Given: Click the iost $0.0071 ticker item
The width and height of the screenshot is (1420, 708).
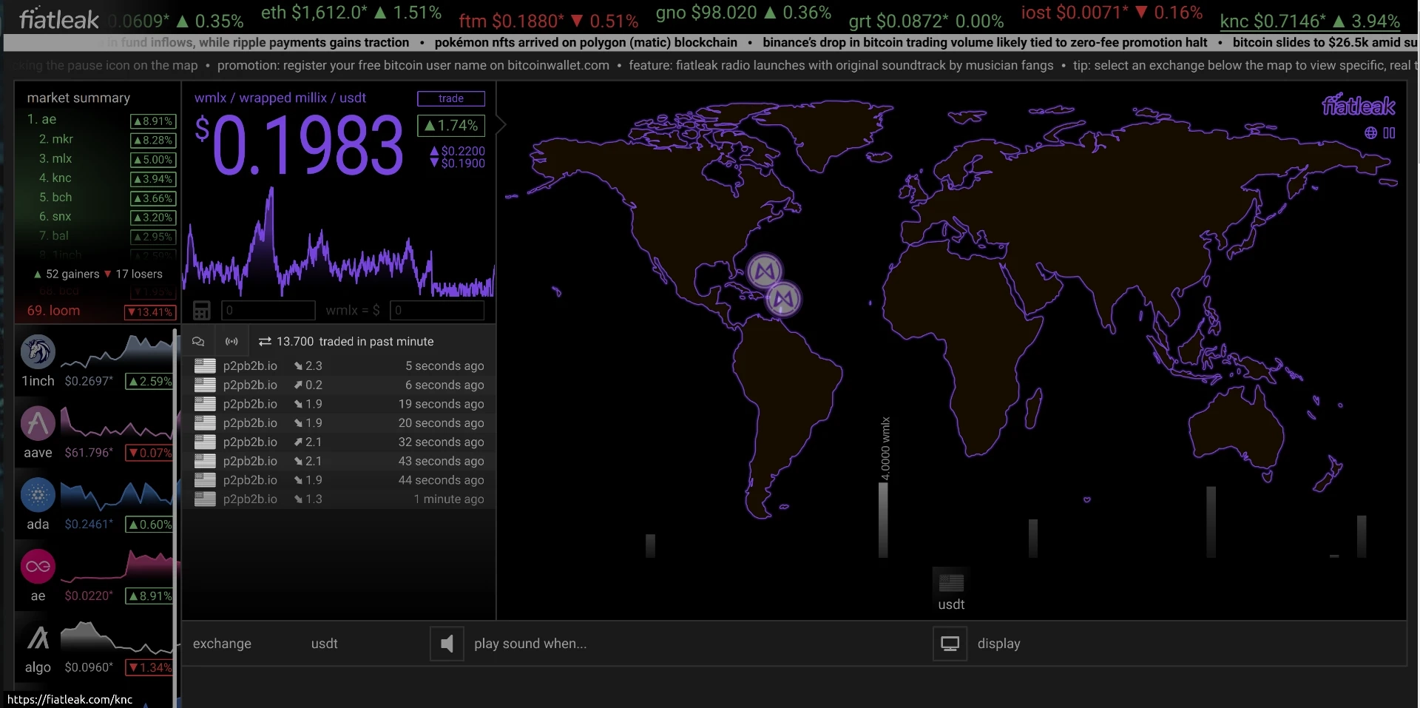Looking at the screenshot, I should click(1112, 13).
